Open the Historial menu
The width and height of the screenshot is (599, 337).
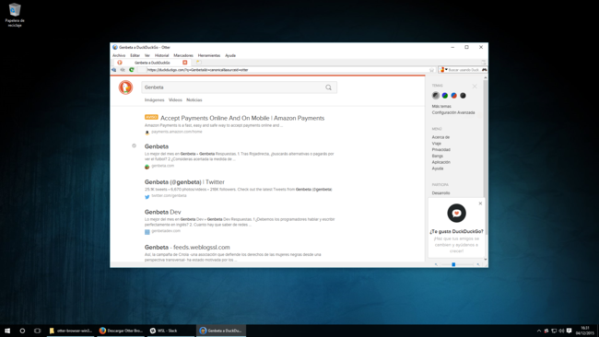point(161,55)
